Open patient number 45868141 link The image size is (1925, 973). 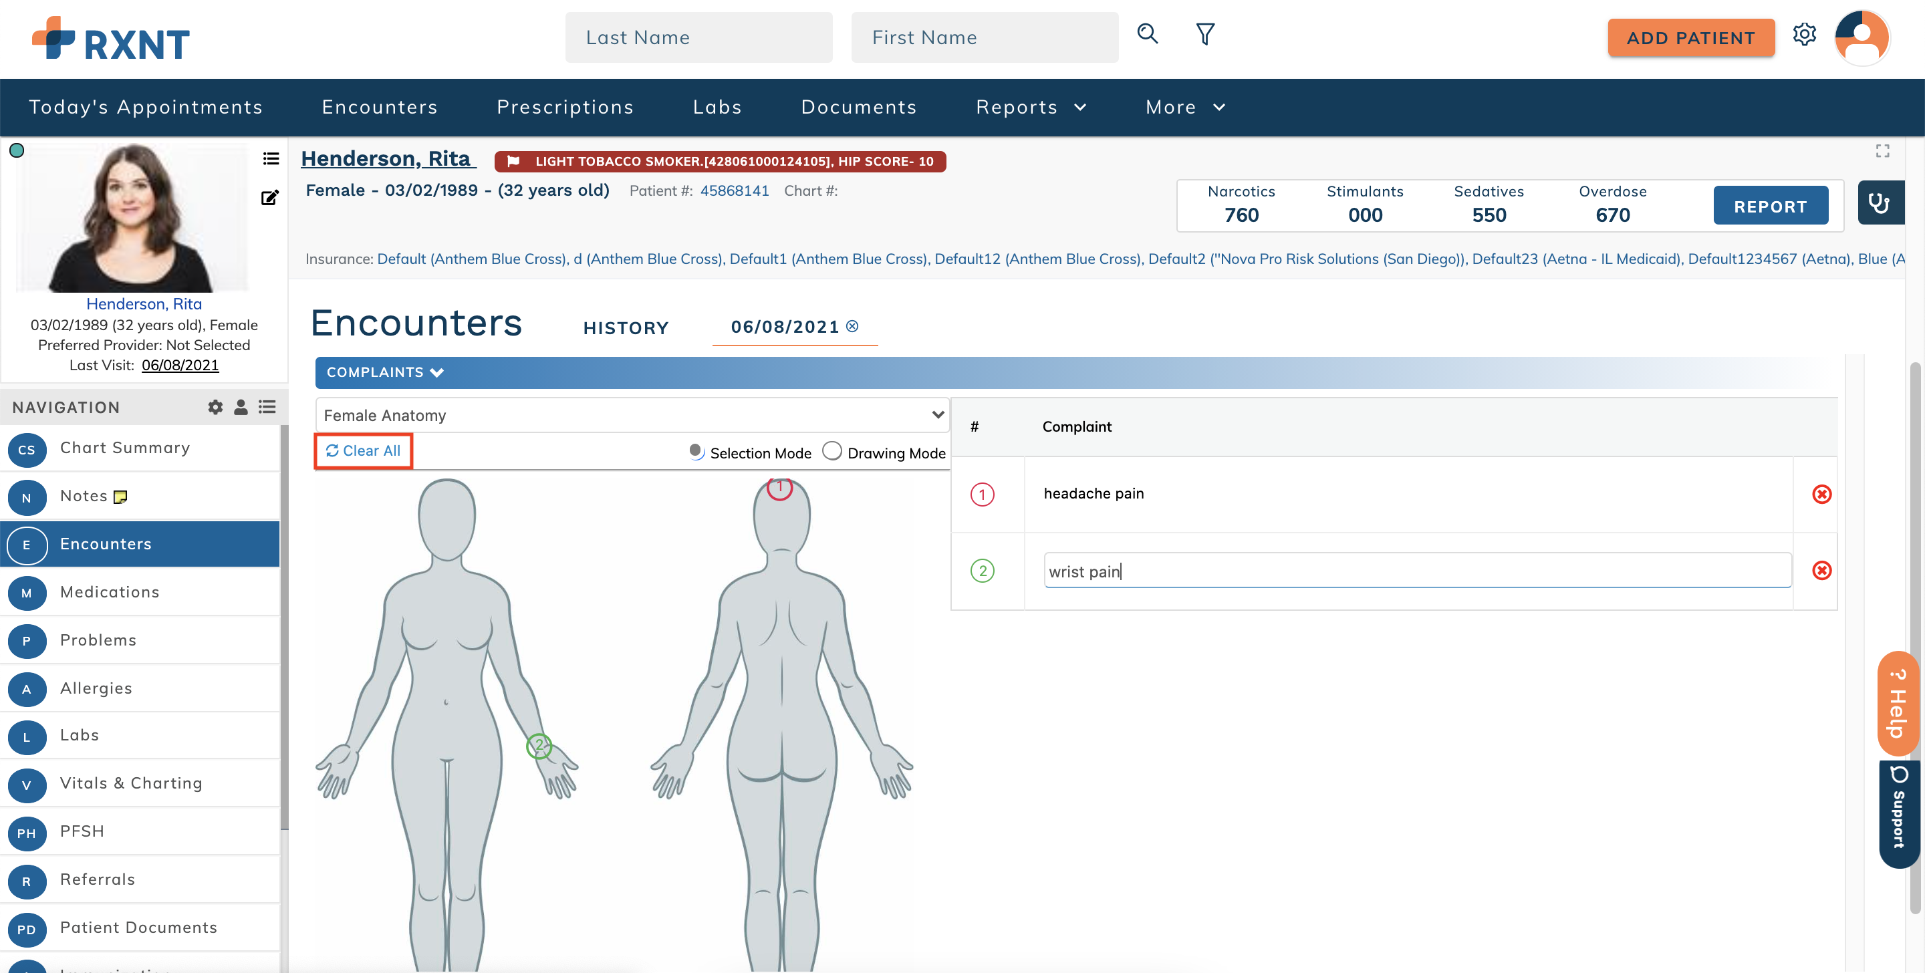(x=734, y=190)
